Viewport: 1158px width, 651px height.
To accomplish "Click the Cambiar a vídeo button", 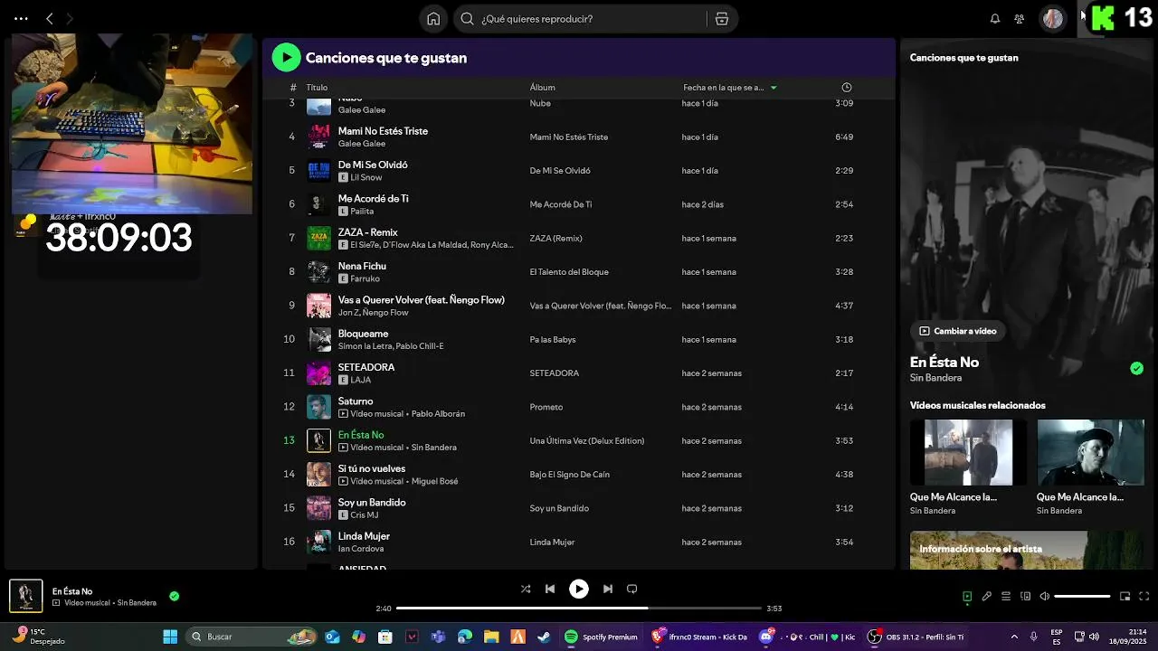I will click(958, 331).
